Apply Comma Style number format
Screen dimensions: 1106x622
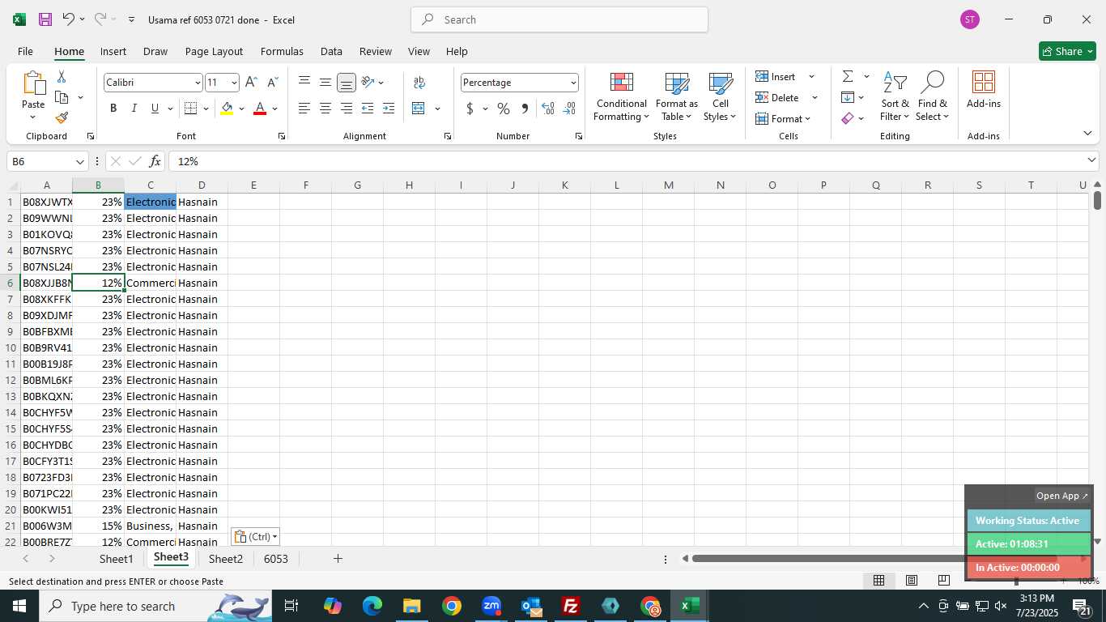click(x=525, y=109)
